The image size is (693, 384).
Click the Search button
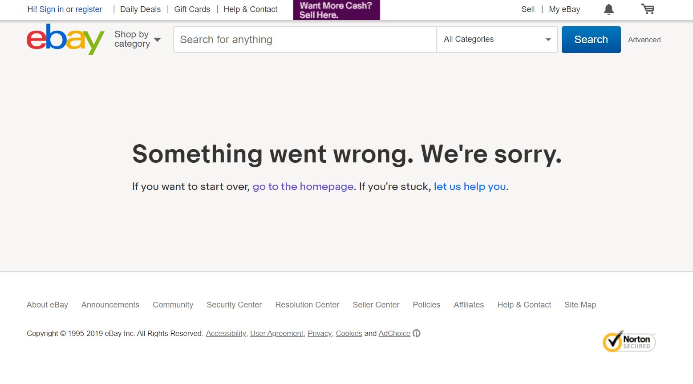[x=591, y=39]
